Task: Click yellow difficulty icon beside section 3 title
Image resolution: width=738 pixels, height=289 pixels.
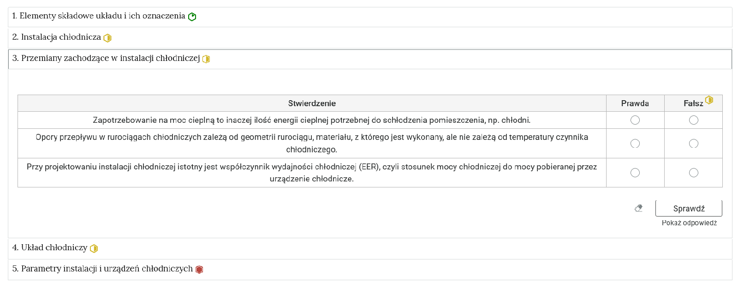Action: click(206, 59)
